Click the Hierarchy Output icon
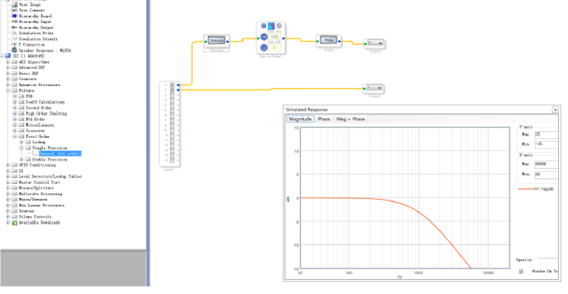This screenshot has width=568, height=294. click(x=14, y=28)
